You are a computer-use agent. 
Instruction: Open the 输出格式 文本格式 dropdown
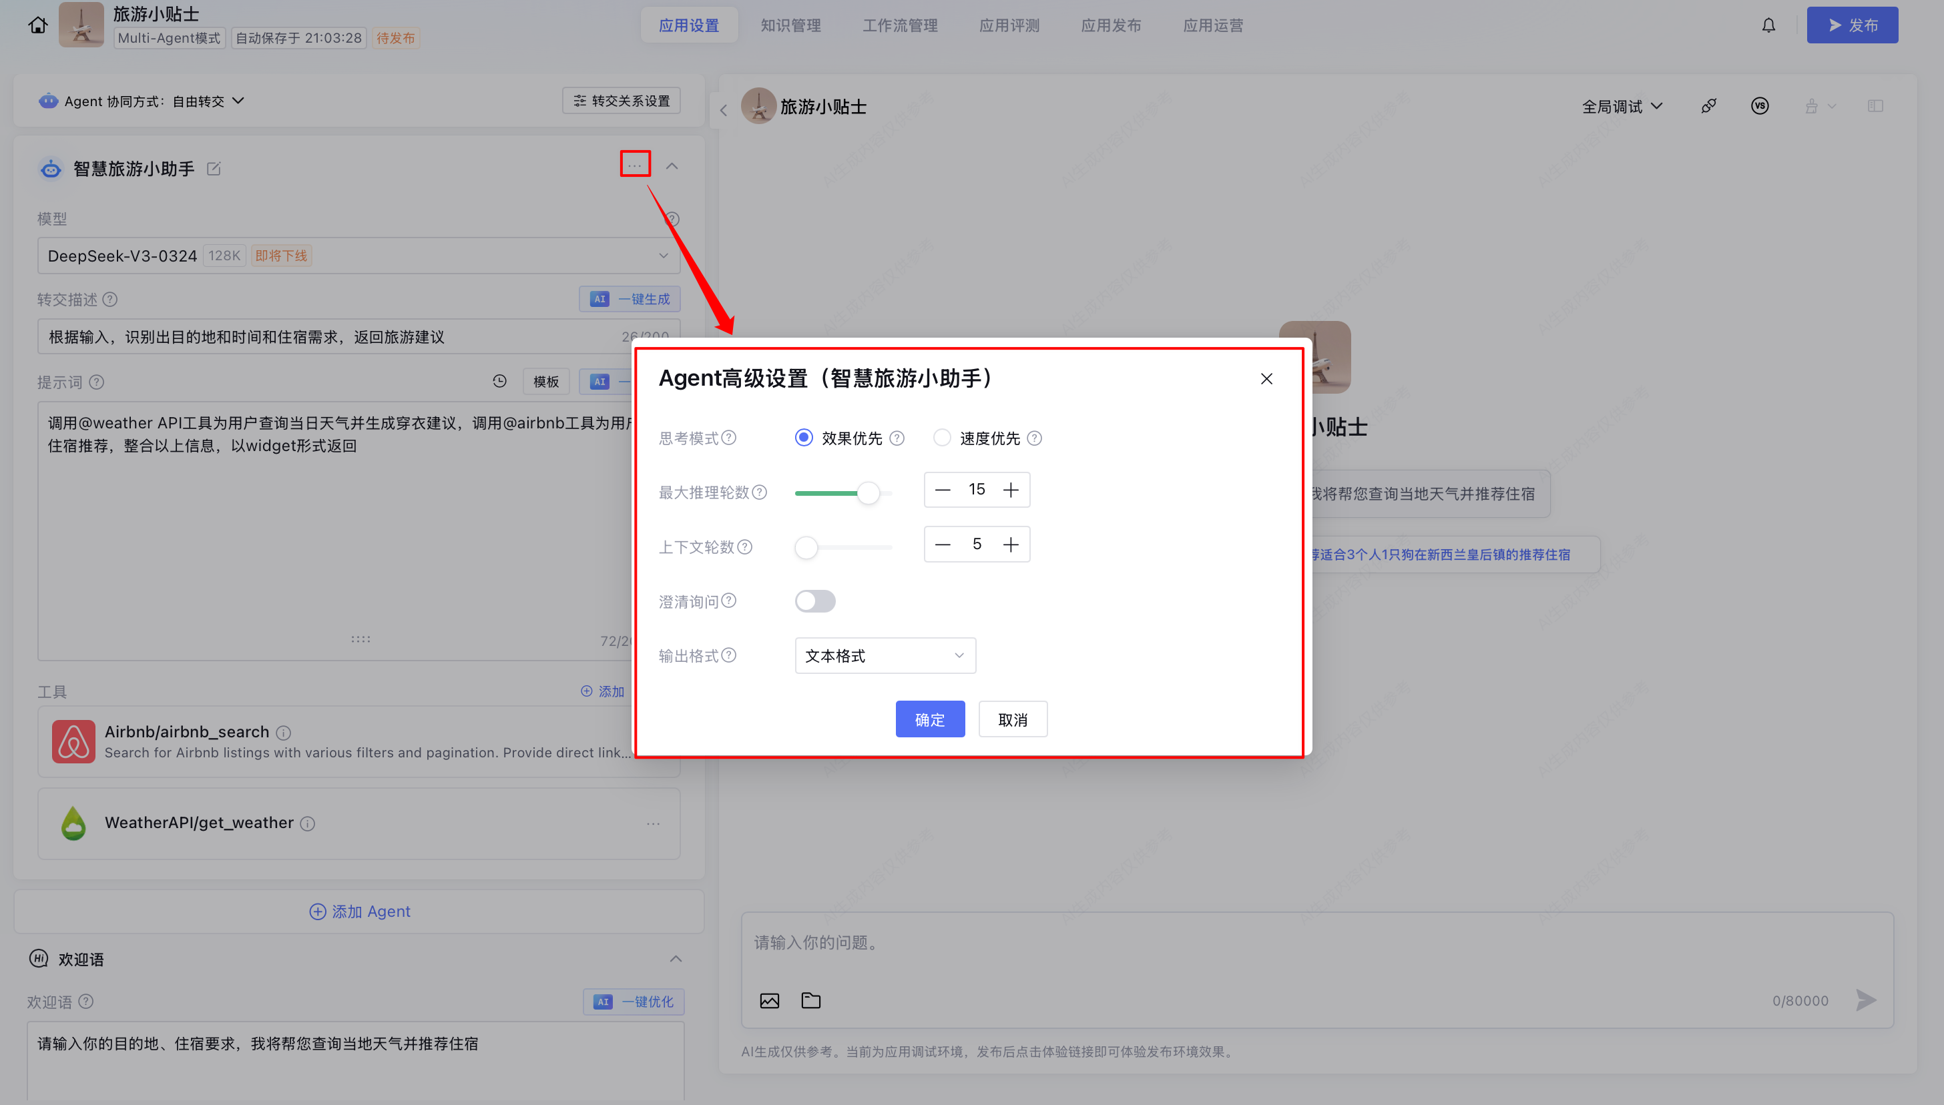coord(885,656)
